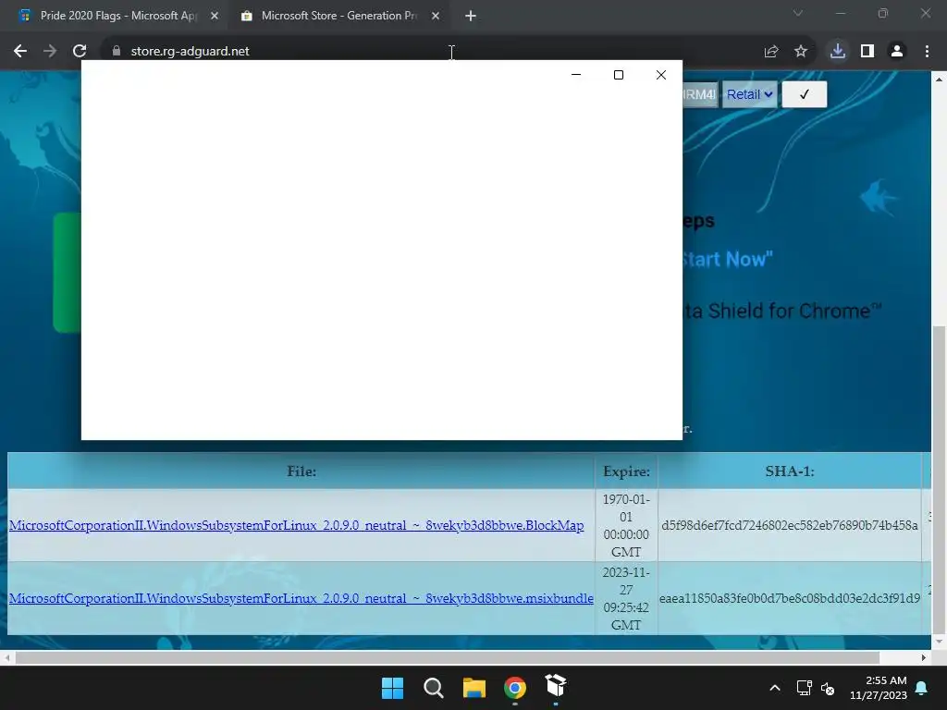Open the App Installer taskbar icon

[556, 687]
